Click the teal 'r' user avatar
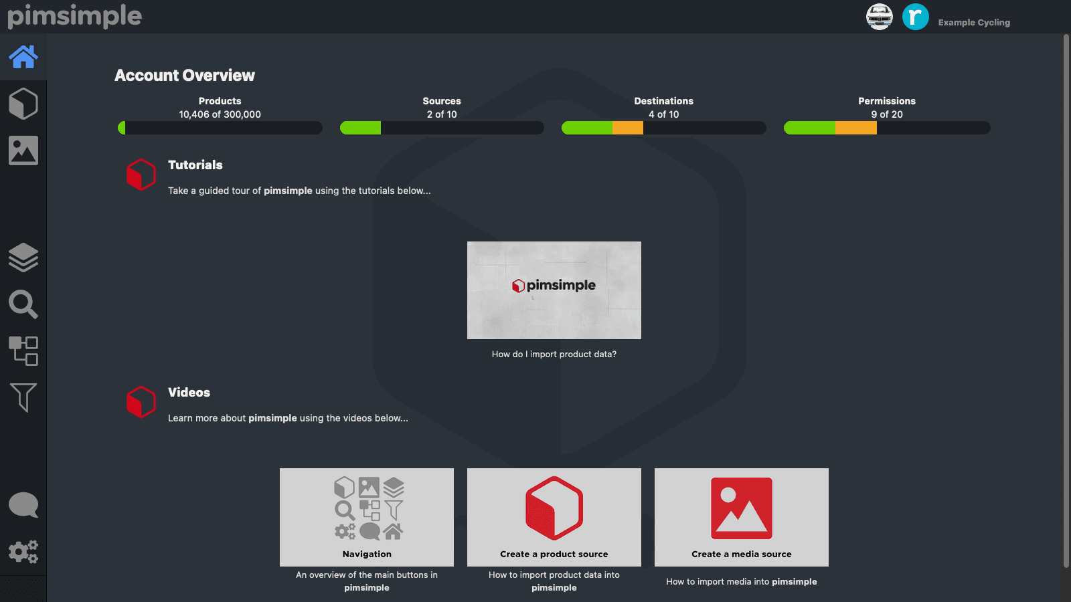The image size is (1071, 602). pos(915,17)
